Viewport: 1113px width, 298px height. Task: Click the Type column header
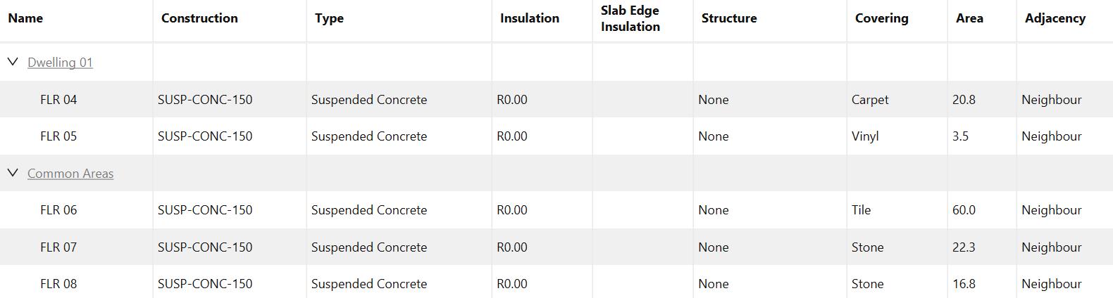tap(329, 18)
